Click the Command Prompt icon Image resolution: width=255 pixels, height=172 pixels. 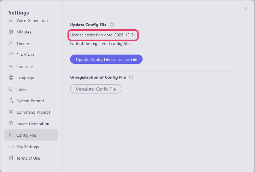[x=11, y=112]
